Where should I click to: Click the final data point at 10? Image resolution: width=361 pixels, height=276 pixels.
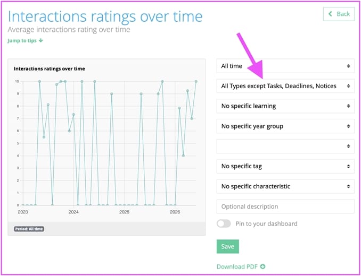[x=196, y=81]
